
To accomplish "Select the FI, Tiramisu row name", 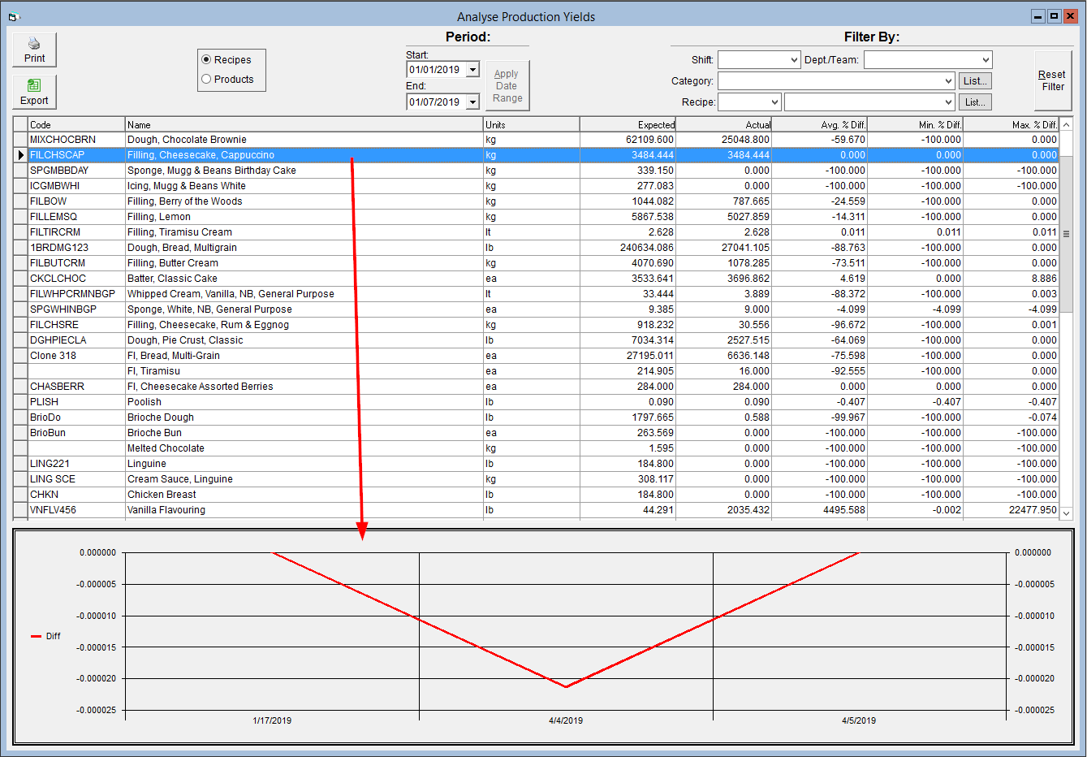I will (x=304, y=371).
